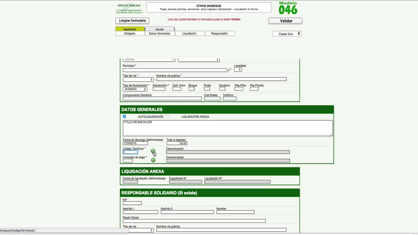Click the Municipio input field
The height and width of the screenshot is (235, 418).
175,70
